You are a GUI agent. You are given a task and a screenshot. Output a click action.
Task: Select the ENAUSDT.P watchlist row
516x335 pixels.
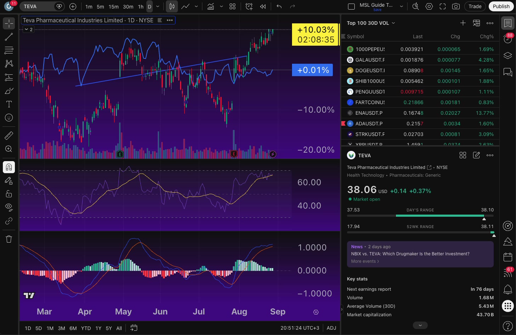point(420,113)
